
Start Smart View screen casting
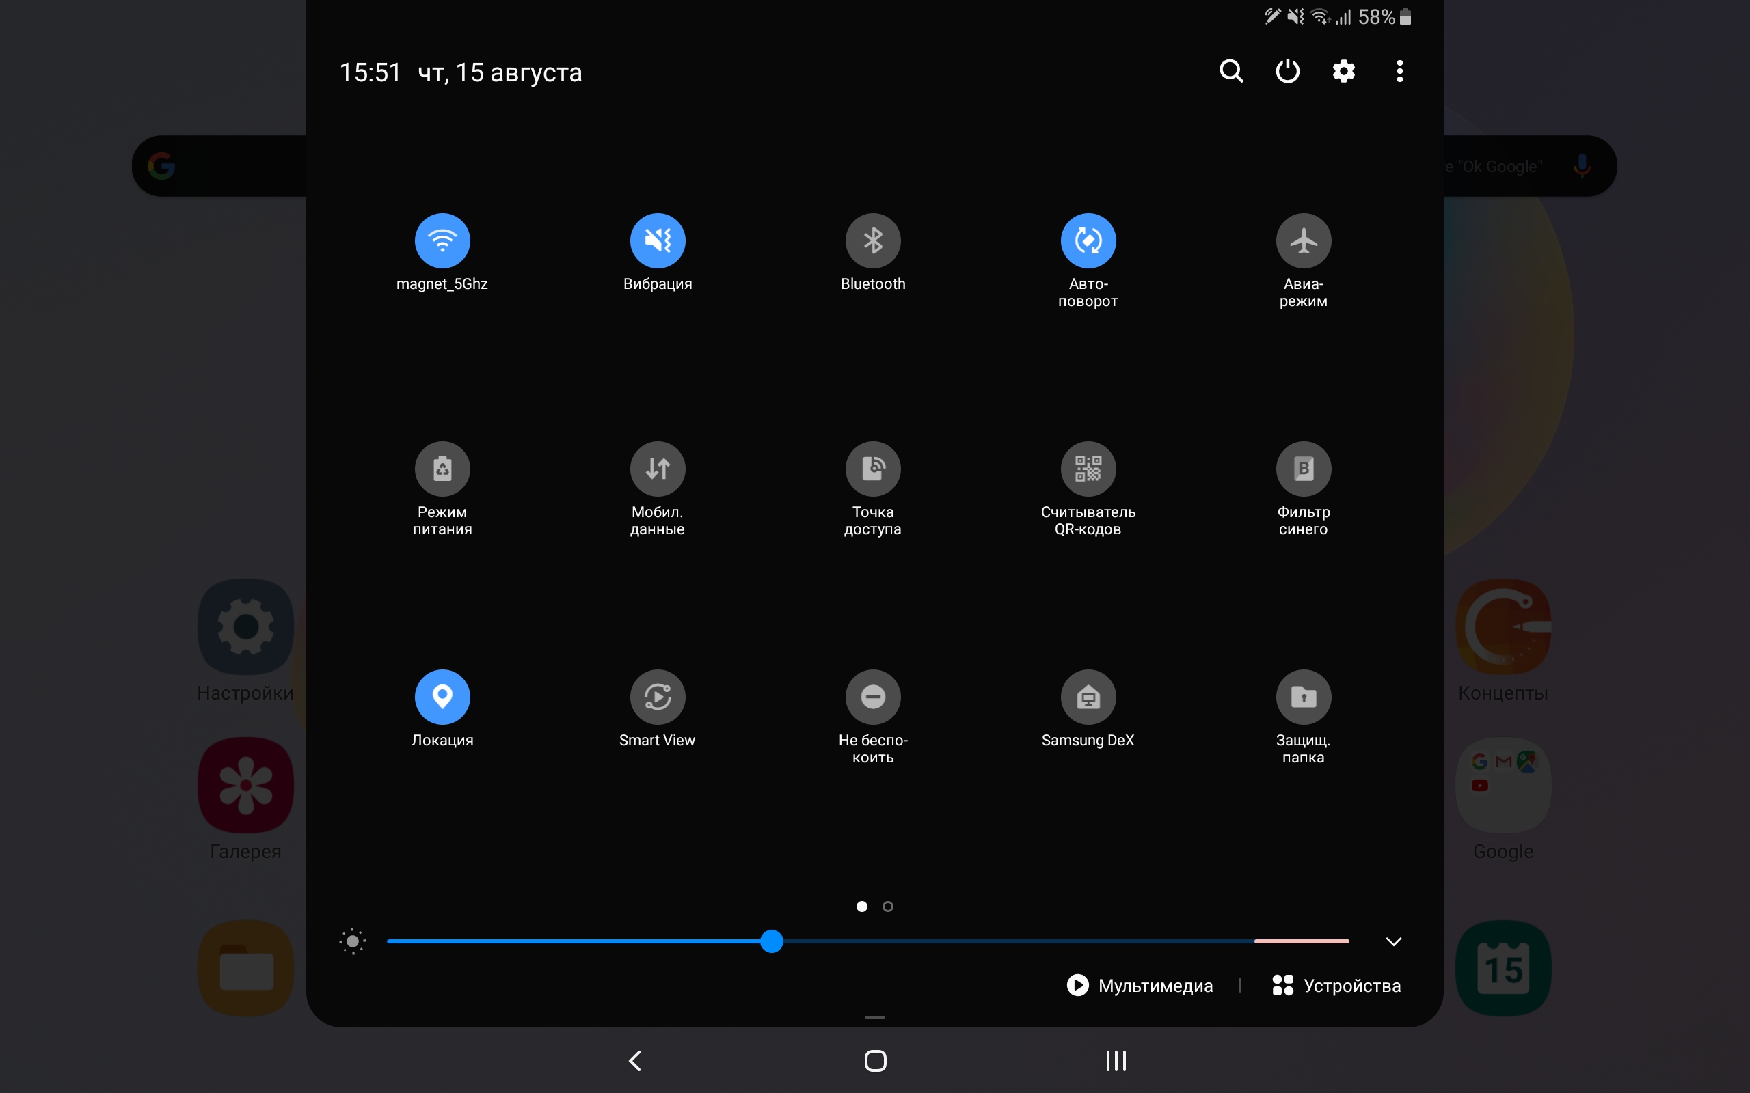[658, 697]
